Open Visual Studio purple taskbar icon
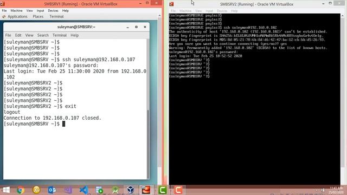 (68, 190)
